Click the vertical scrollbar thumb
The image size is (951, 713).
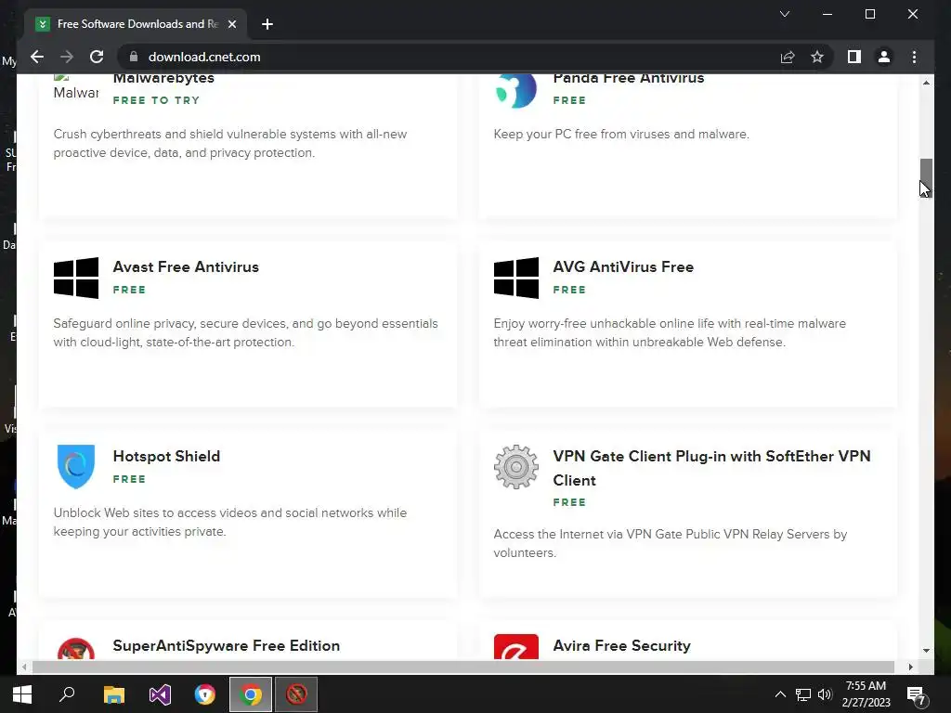[x=926, y=177]
